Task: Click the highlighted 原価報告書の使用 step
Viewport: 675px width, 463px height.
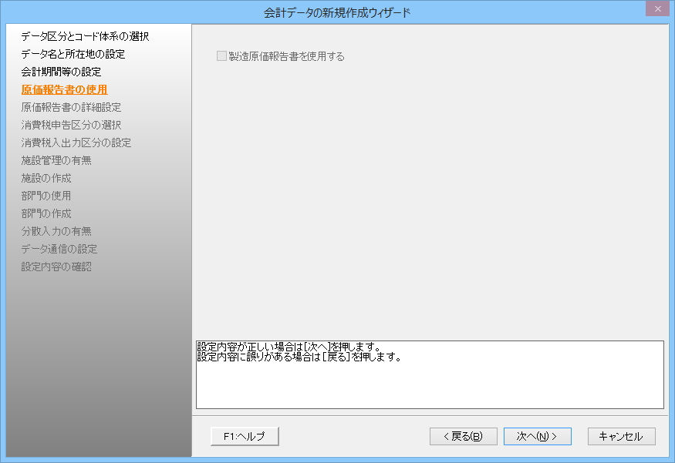Action: click(65, 89)
